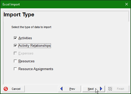131x94 pixels.
Task: Click the 'Excel Import' title text
Action: tap(11, 4)
